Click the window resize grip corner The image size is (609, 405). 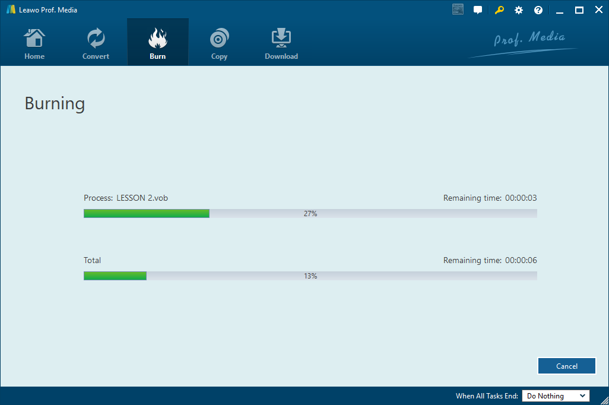click(x=604, y=400)
